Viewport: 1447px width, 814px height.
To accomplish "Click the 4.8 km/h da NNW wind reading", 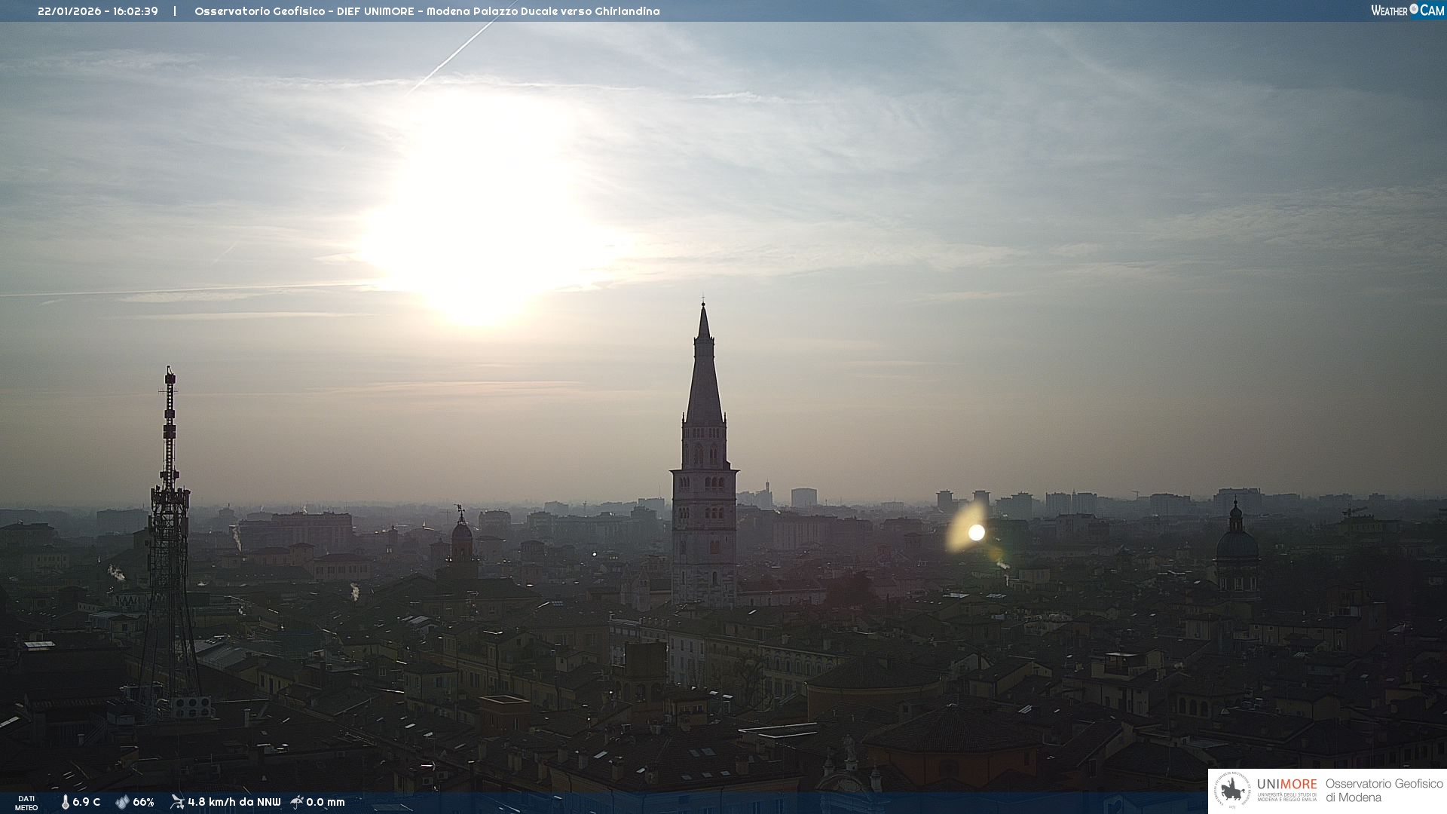I will tap(234, 802).
